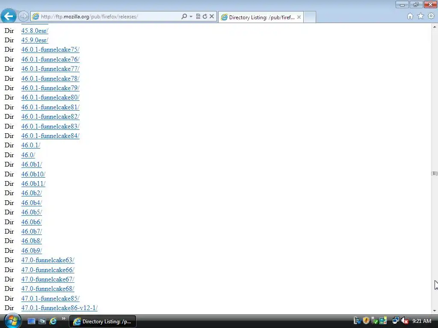The width and height of the screenshot is (438, 328).
Task: Click the network computers tray icon
Action: point(396,321)
